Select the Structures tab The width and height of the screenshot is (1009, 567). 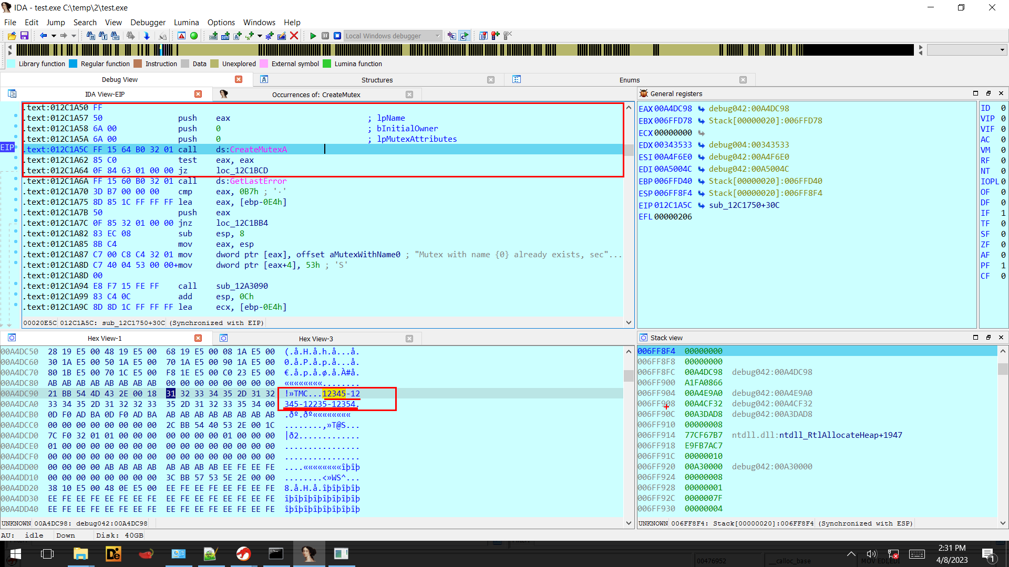click(x=377, y=80)
